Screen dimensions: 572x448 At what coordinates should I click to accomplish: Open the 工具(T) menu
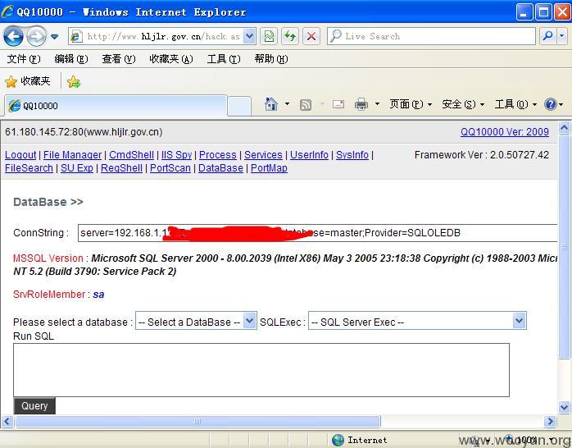(x=224, y=59)
